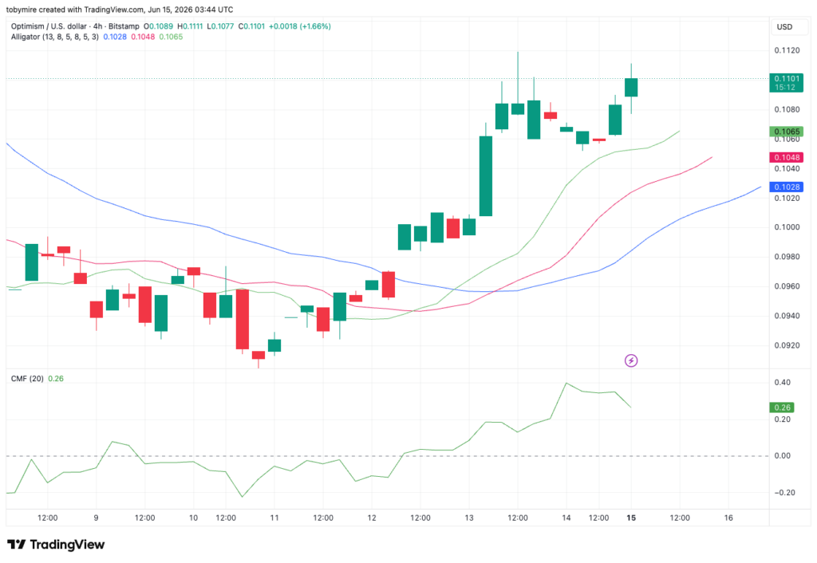Click the purple lightning bolt event icon
This screenshot has height=563, width=817.
tap(631, 360)
